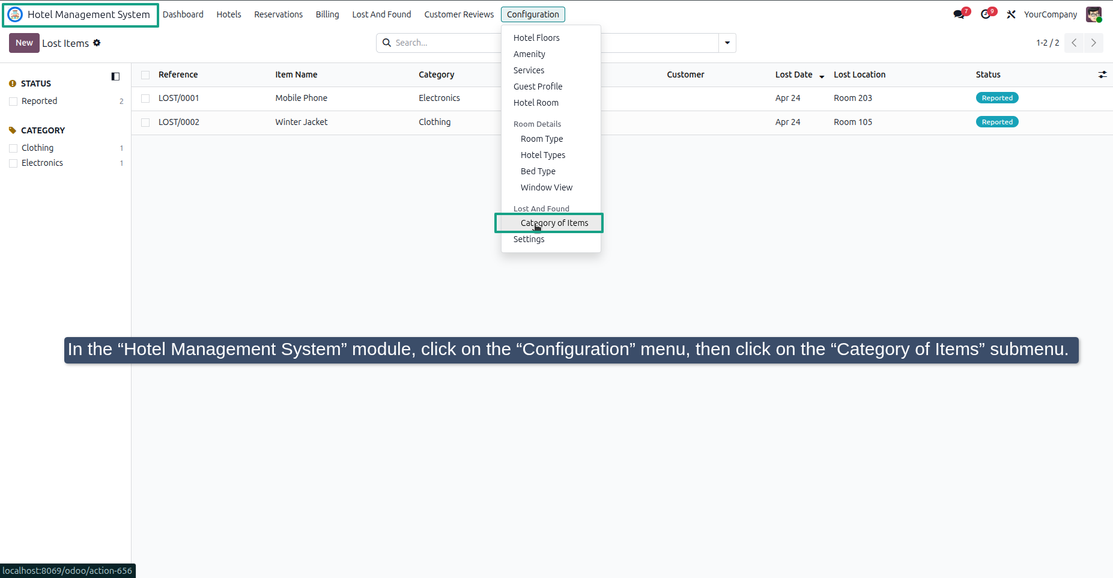Viewport: 1113px width, 578px height.
Task: Open the Reservations menu
Action: pyautogui.click(x=278, y=14)
